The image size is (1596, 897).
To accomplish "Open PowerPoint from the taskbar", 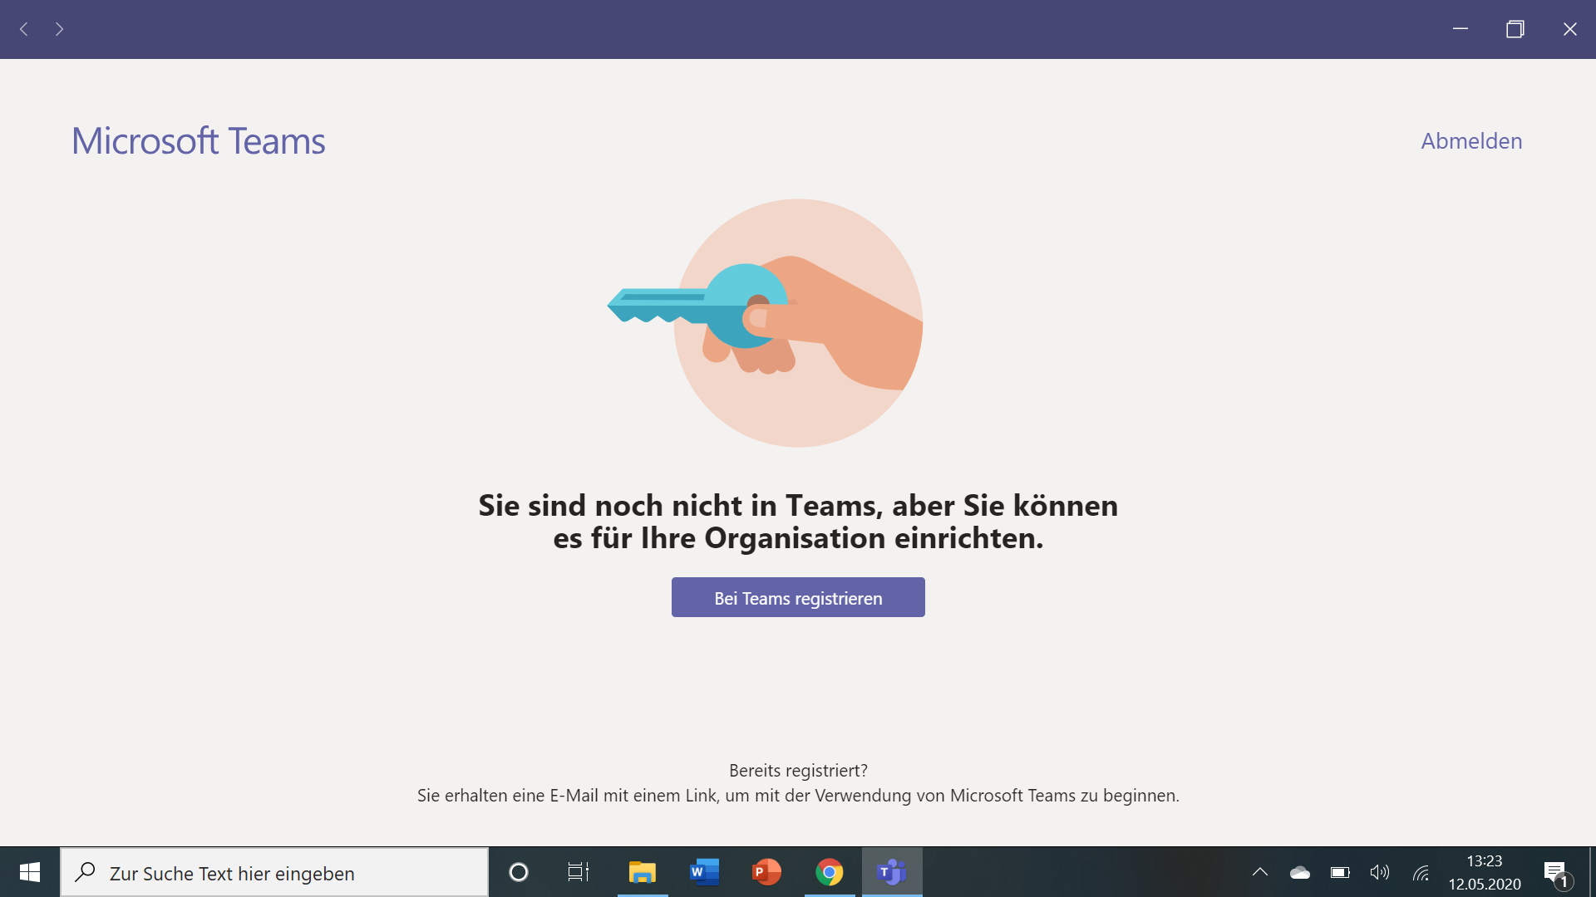I will point(767,872).
